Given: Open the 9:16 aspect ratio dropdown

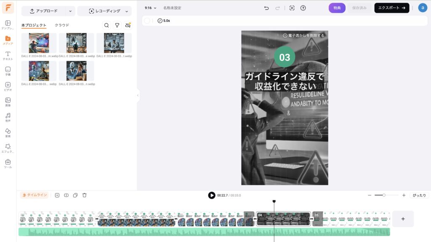Looking at the screenshot, I should pyautogui.click(x=150, y=8).
